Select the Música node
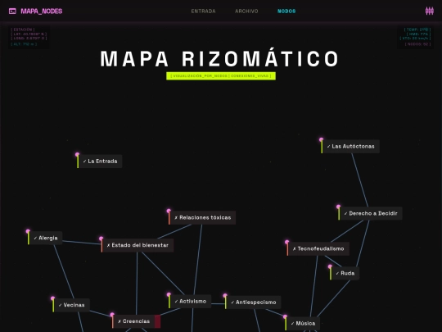Screen dimensions: 442x332 [304, 324]
